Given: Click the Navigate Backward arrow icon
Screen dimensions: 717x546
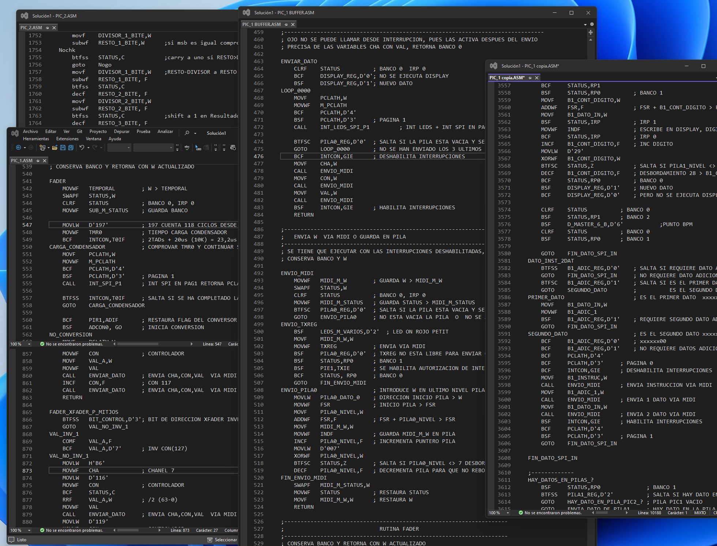Looking at the screenshot, I should point(18,148).
